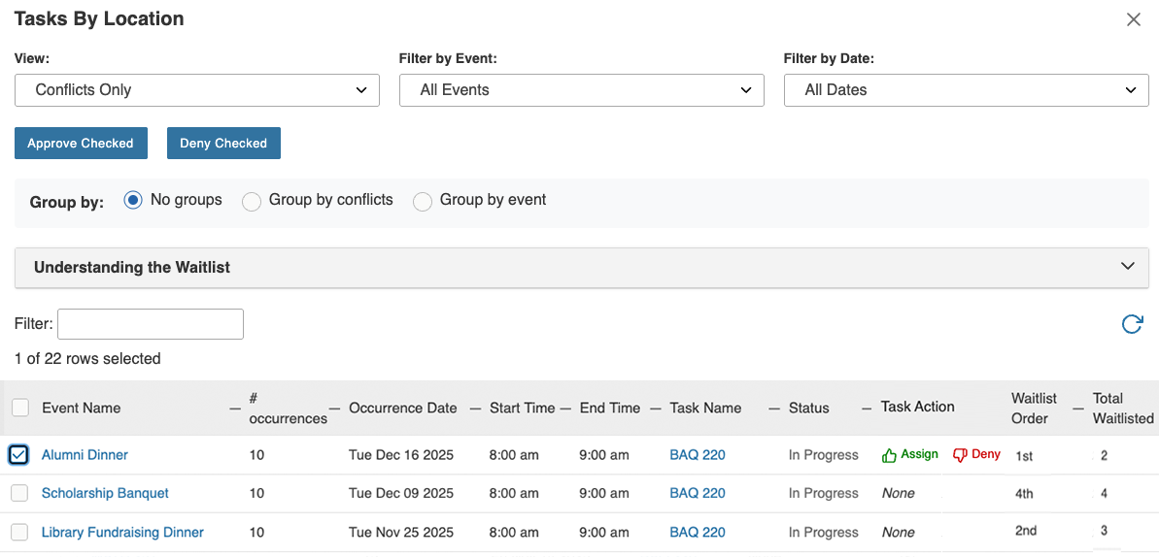Open the Filter by Event dropdown

point(582,90)
